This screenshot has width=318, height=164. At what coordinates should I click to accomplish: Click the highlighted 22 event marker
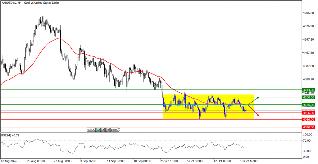click(x=98, y=130)
